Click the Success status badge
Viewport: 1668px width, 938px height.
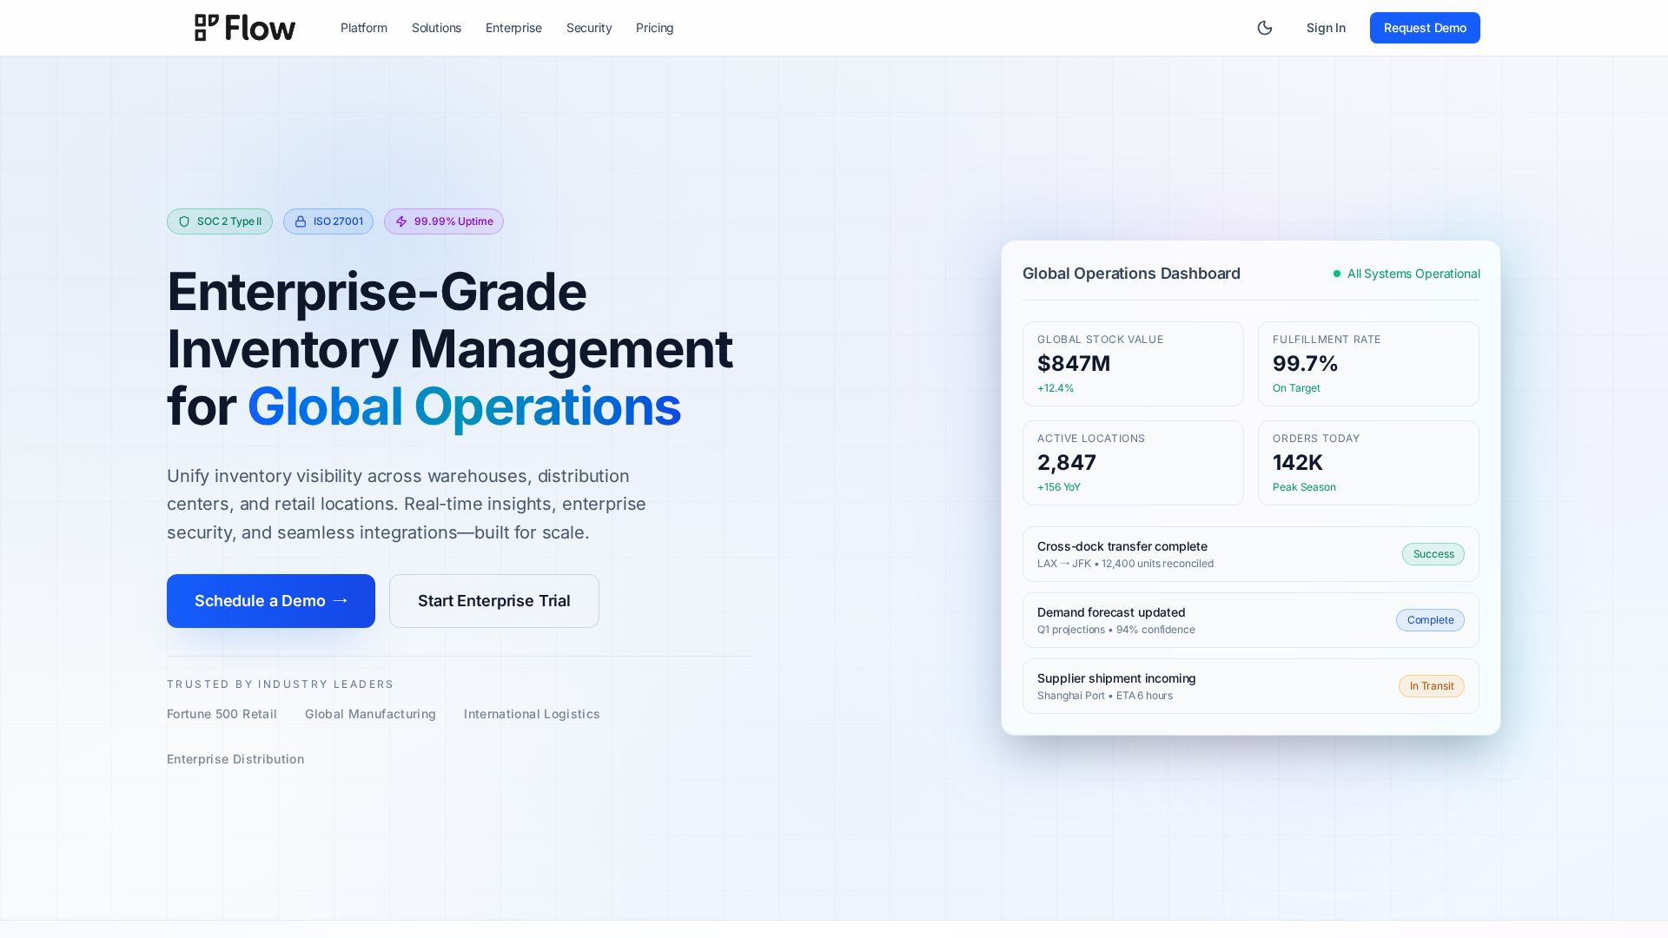1433,554
